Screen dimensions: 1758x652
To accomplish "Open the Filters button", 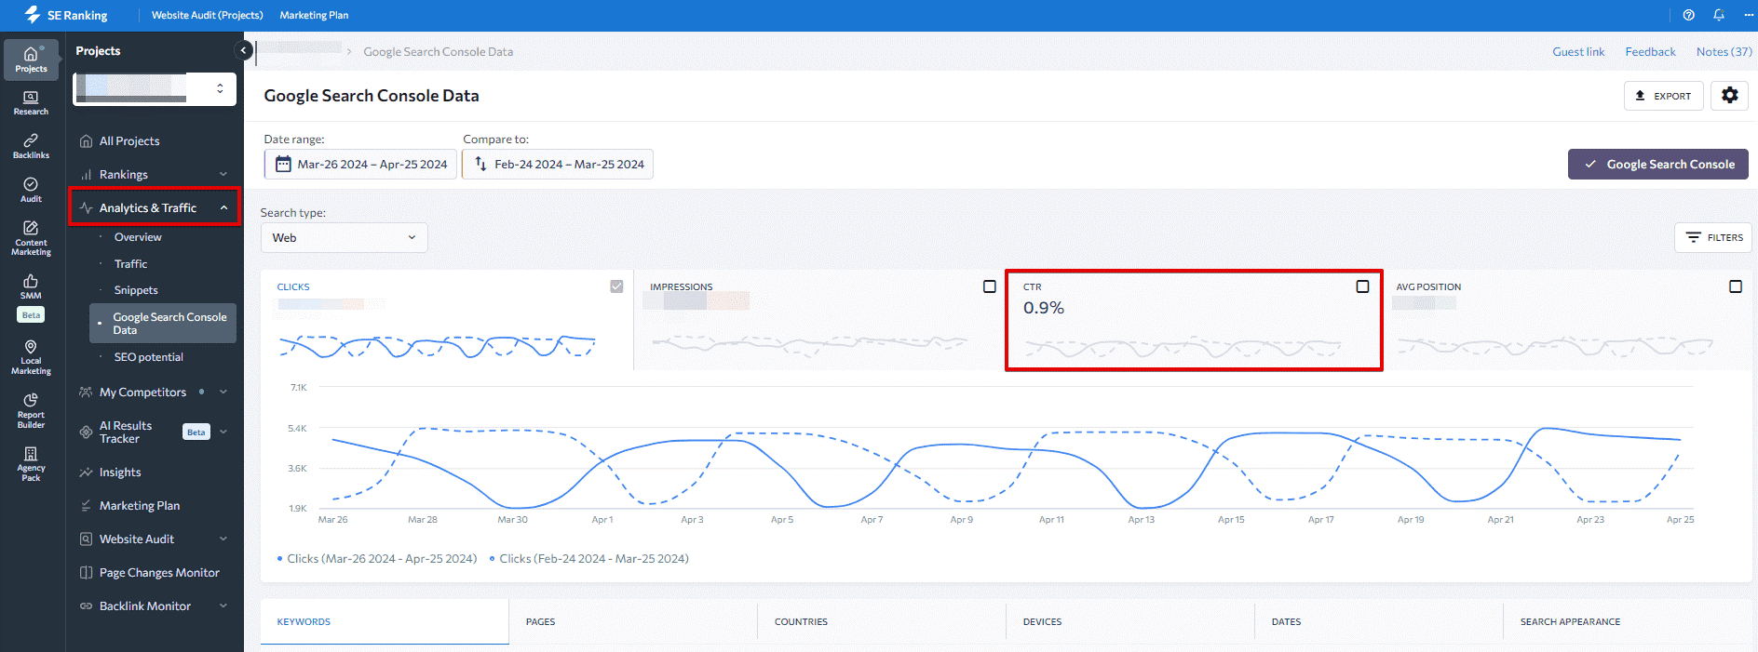I will (x=1713, y=237).
